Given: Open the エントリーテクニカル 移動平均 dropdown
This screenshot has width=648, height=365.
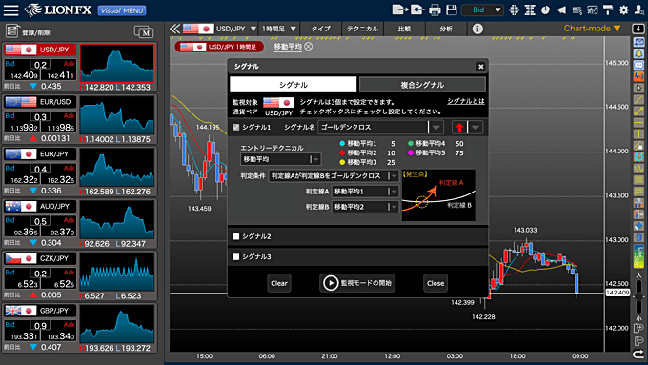Looking at the screenshot, I should click(x=280, y=159).
